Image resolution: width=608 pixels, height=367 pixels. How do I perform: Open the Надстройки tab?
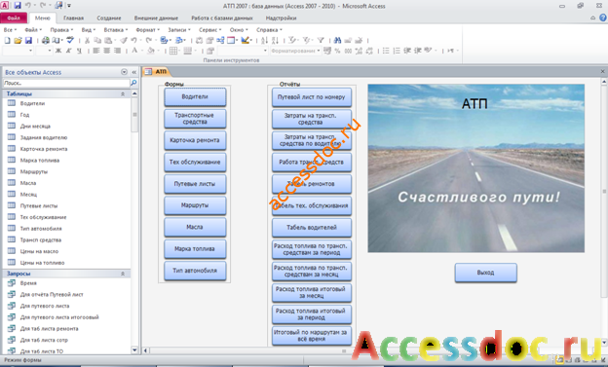281,18
